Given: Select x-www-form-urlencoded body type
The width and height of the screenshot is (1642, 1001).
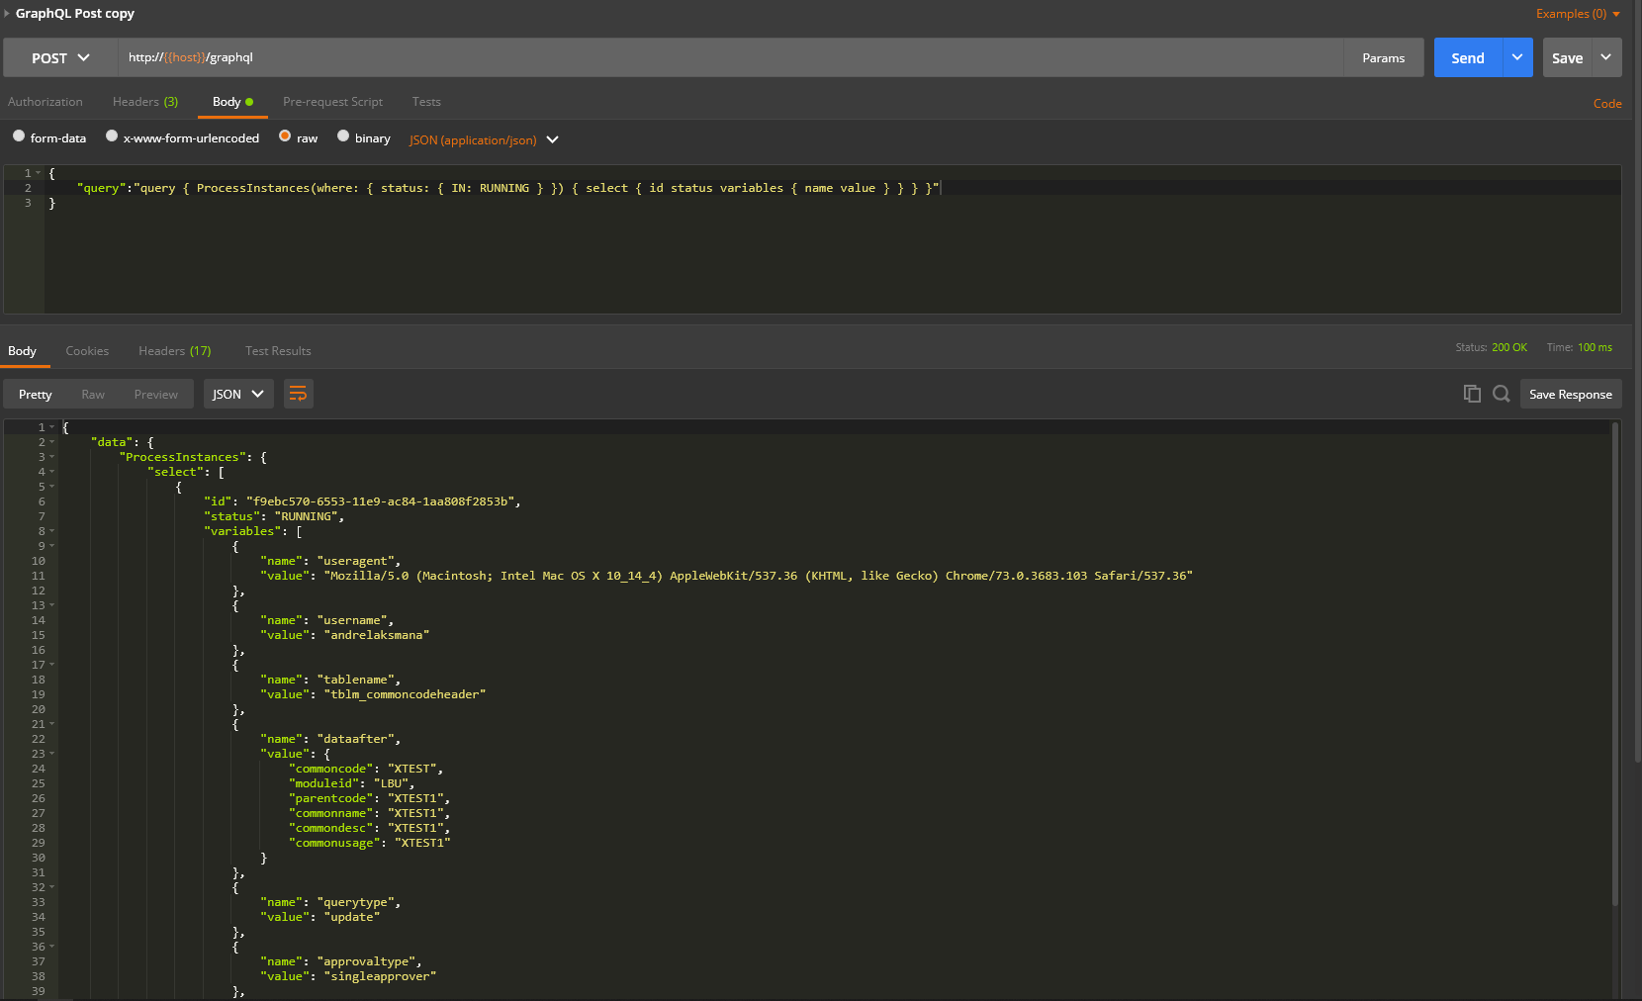Looking at the screenshot, I should click(112, 136).
